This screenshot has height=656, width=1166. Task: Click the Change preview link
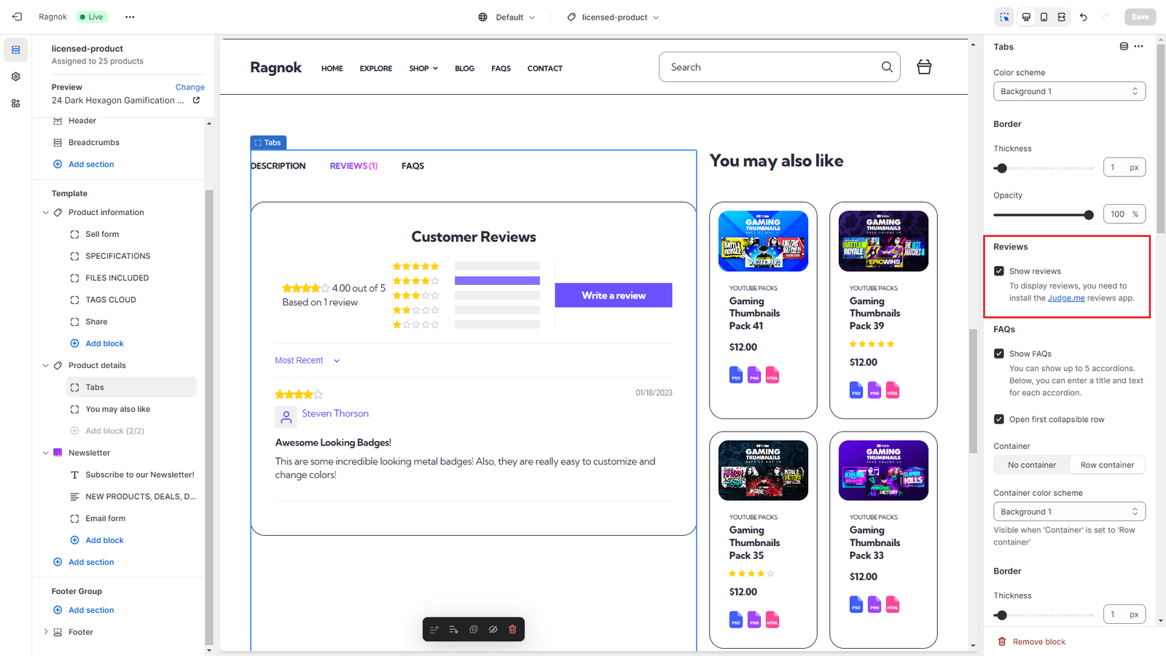(x=189, y=87)
